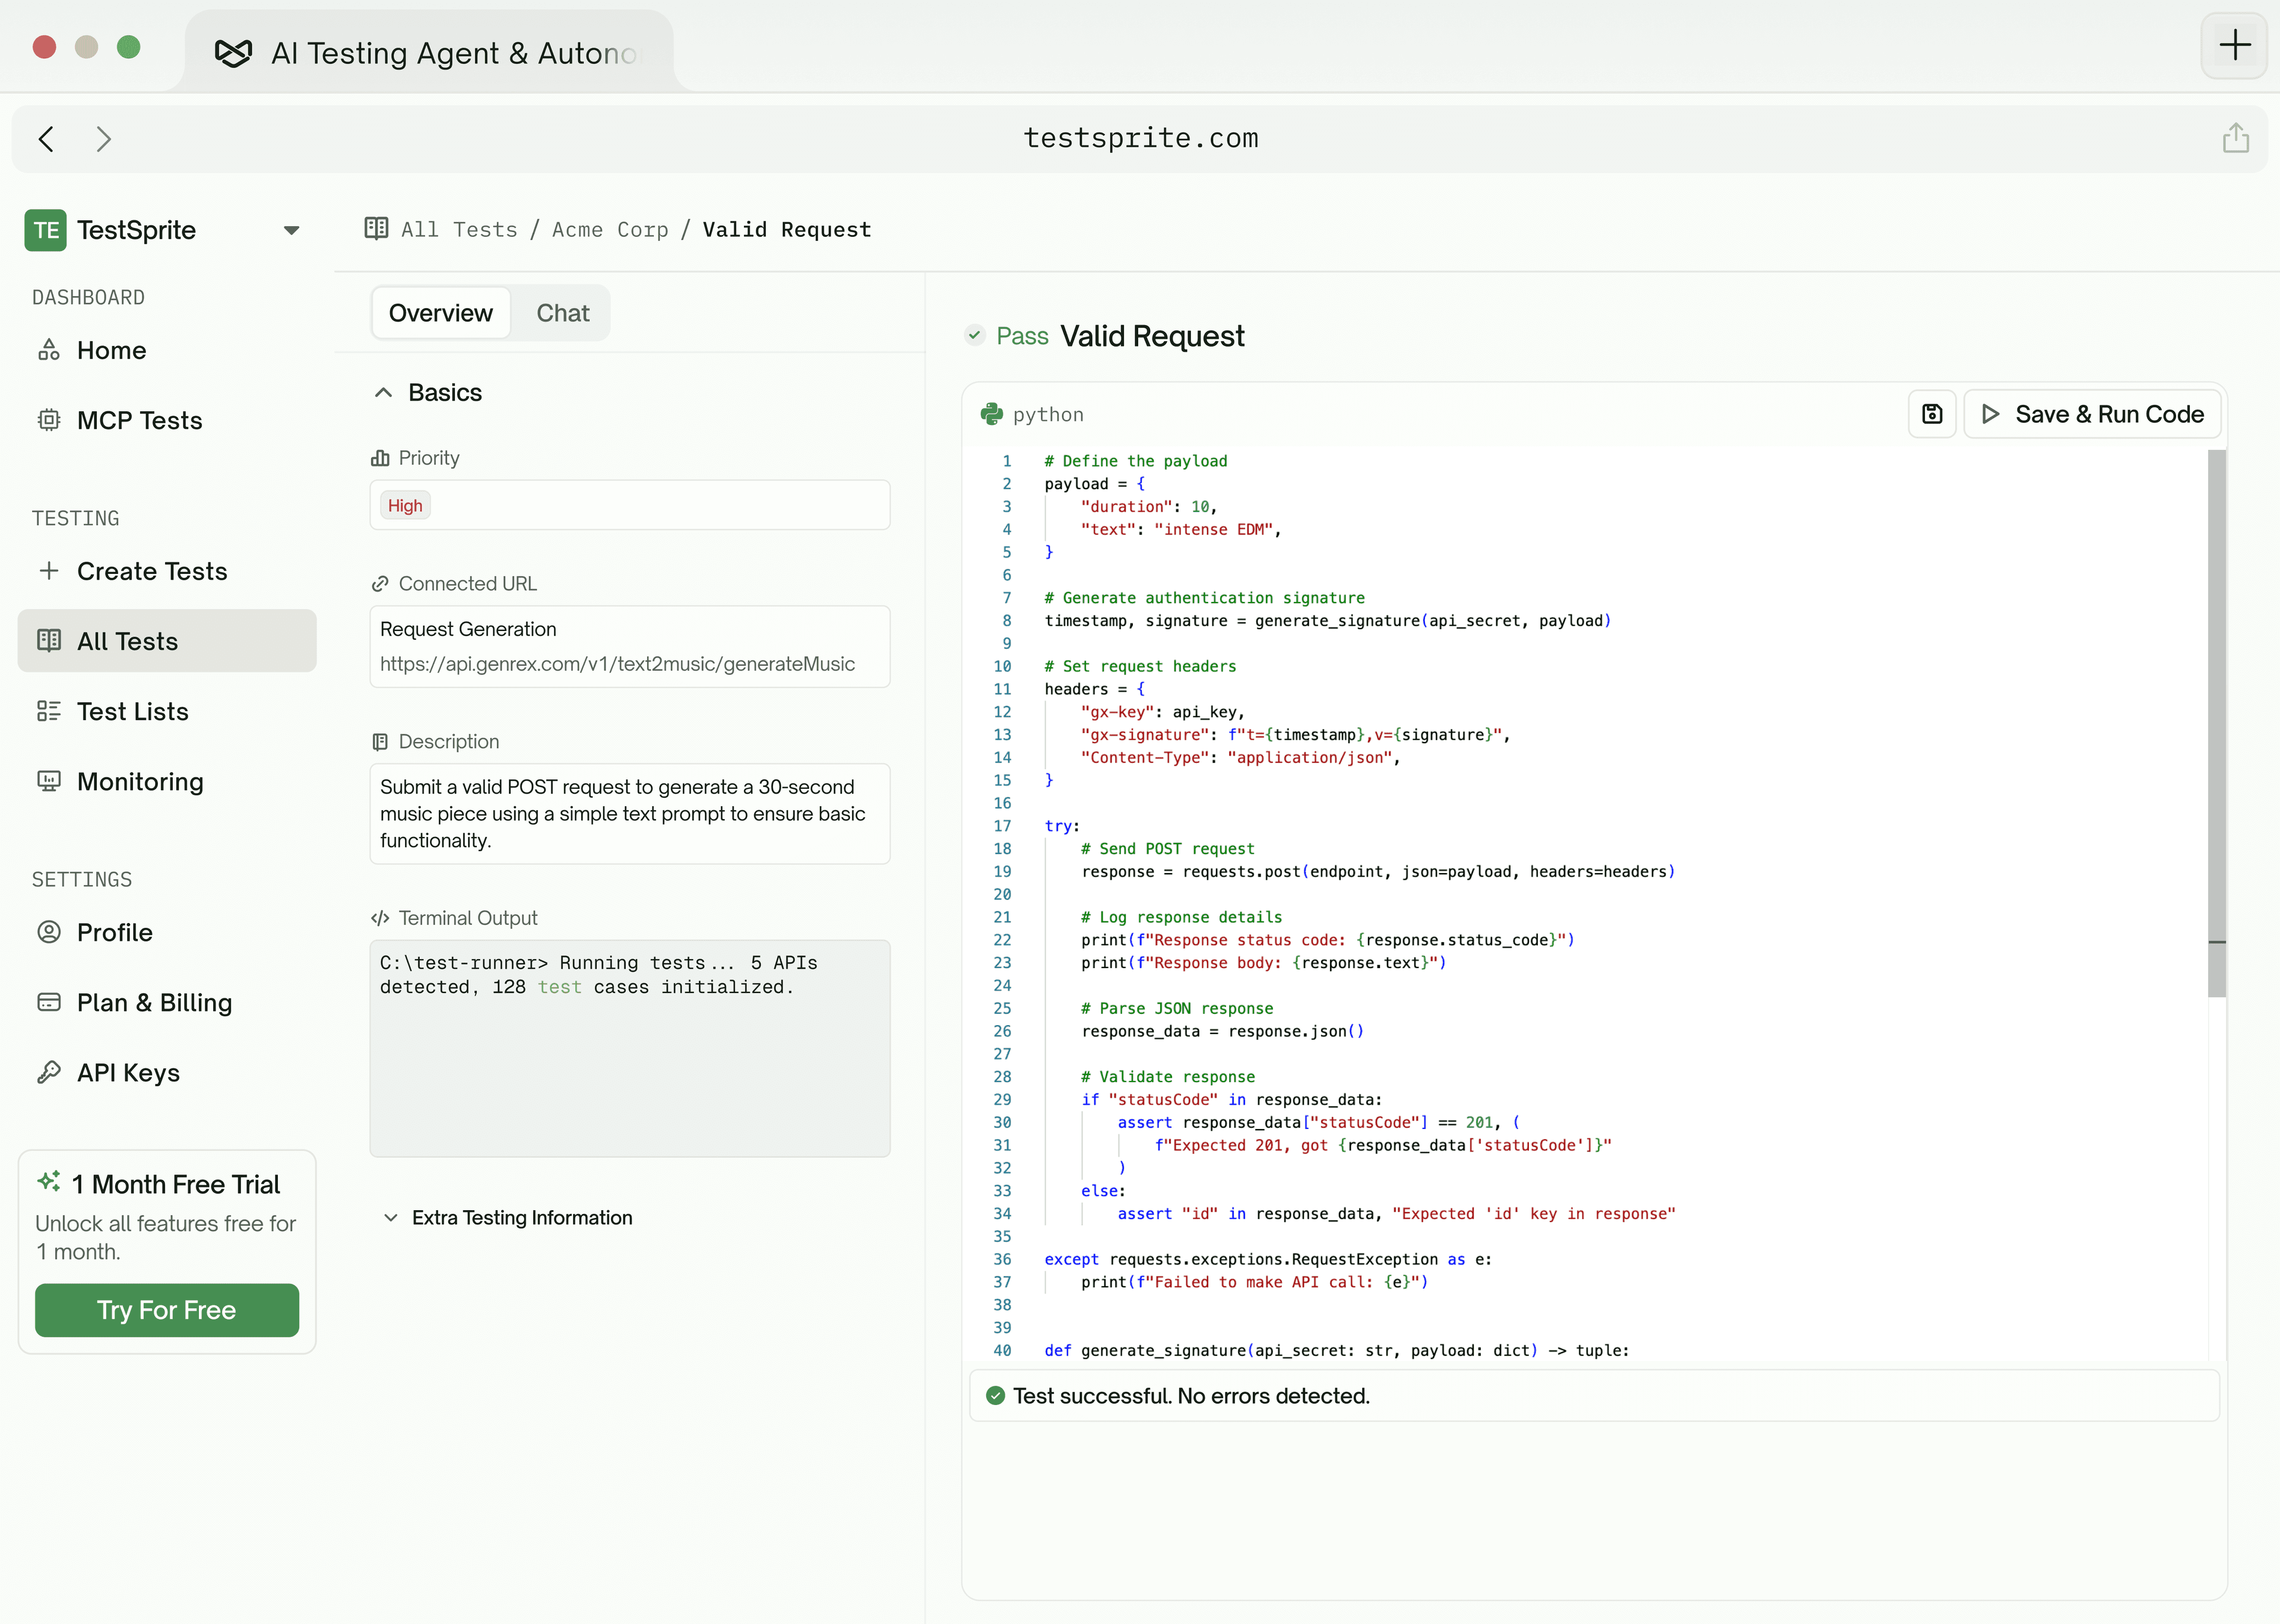The width and height of the screenshot is (2280, 1624).
Task: Open API Keys in sidebar
Action: pyautogui.click(x=167, y=1072)
